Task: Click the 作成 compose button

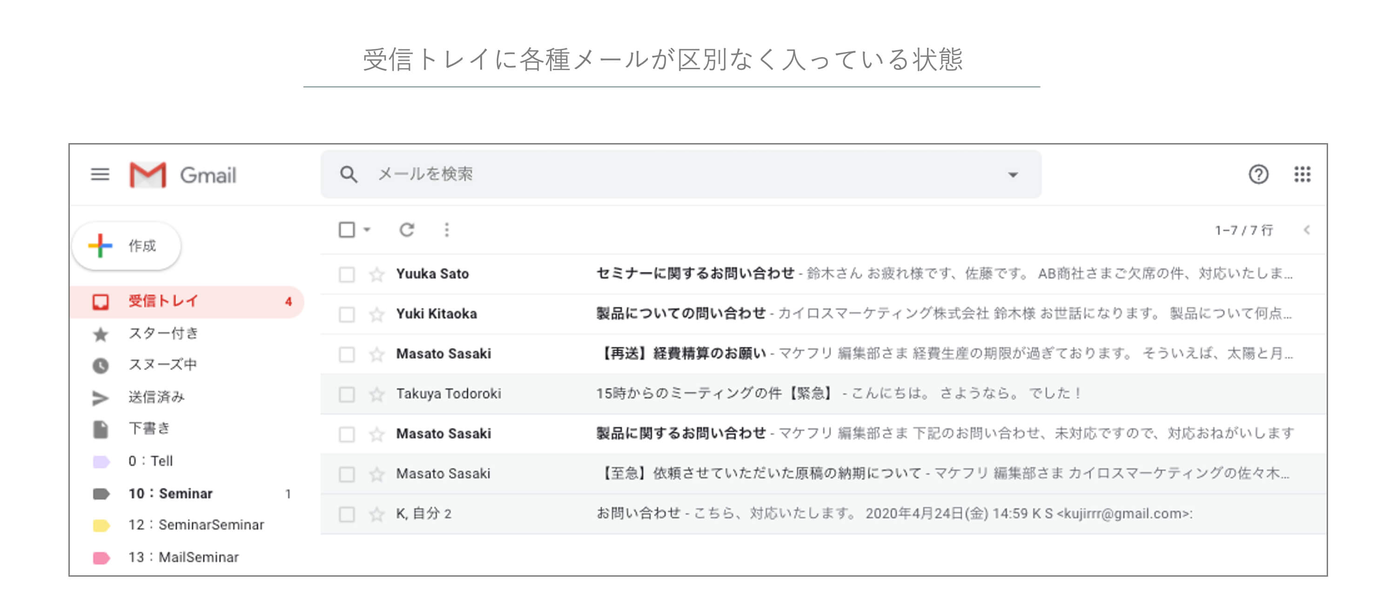Action: (x=127, y=246)
